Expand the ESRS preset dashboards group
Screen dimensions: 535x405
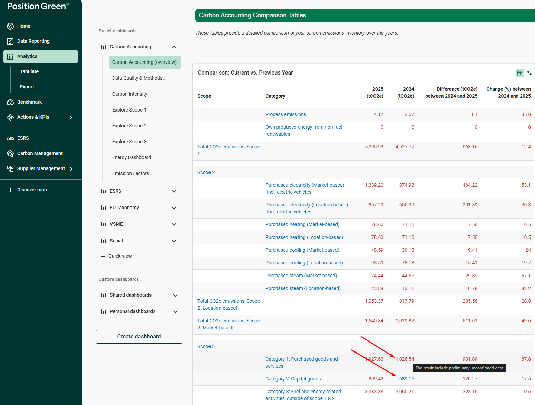(x=174, y=191)
